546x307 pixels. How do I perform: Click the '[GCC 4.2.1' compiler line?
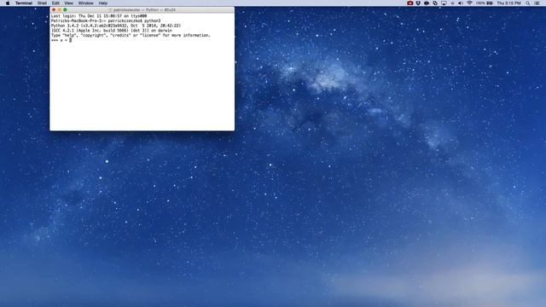(x=112, y=31)
